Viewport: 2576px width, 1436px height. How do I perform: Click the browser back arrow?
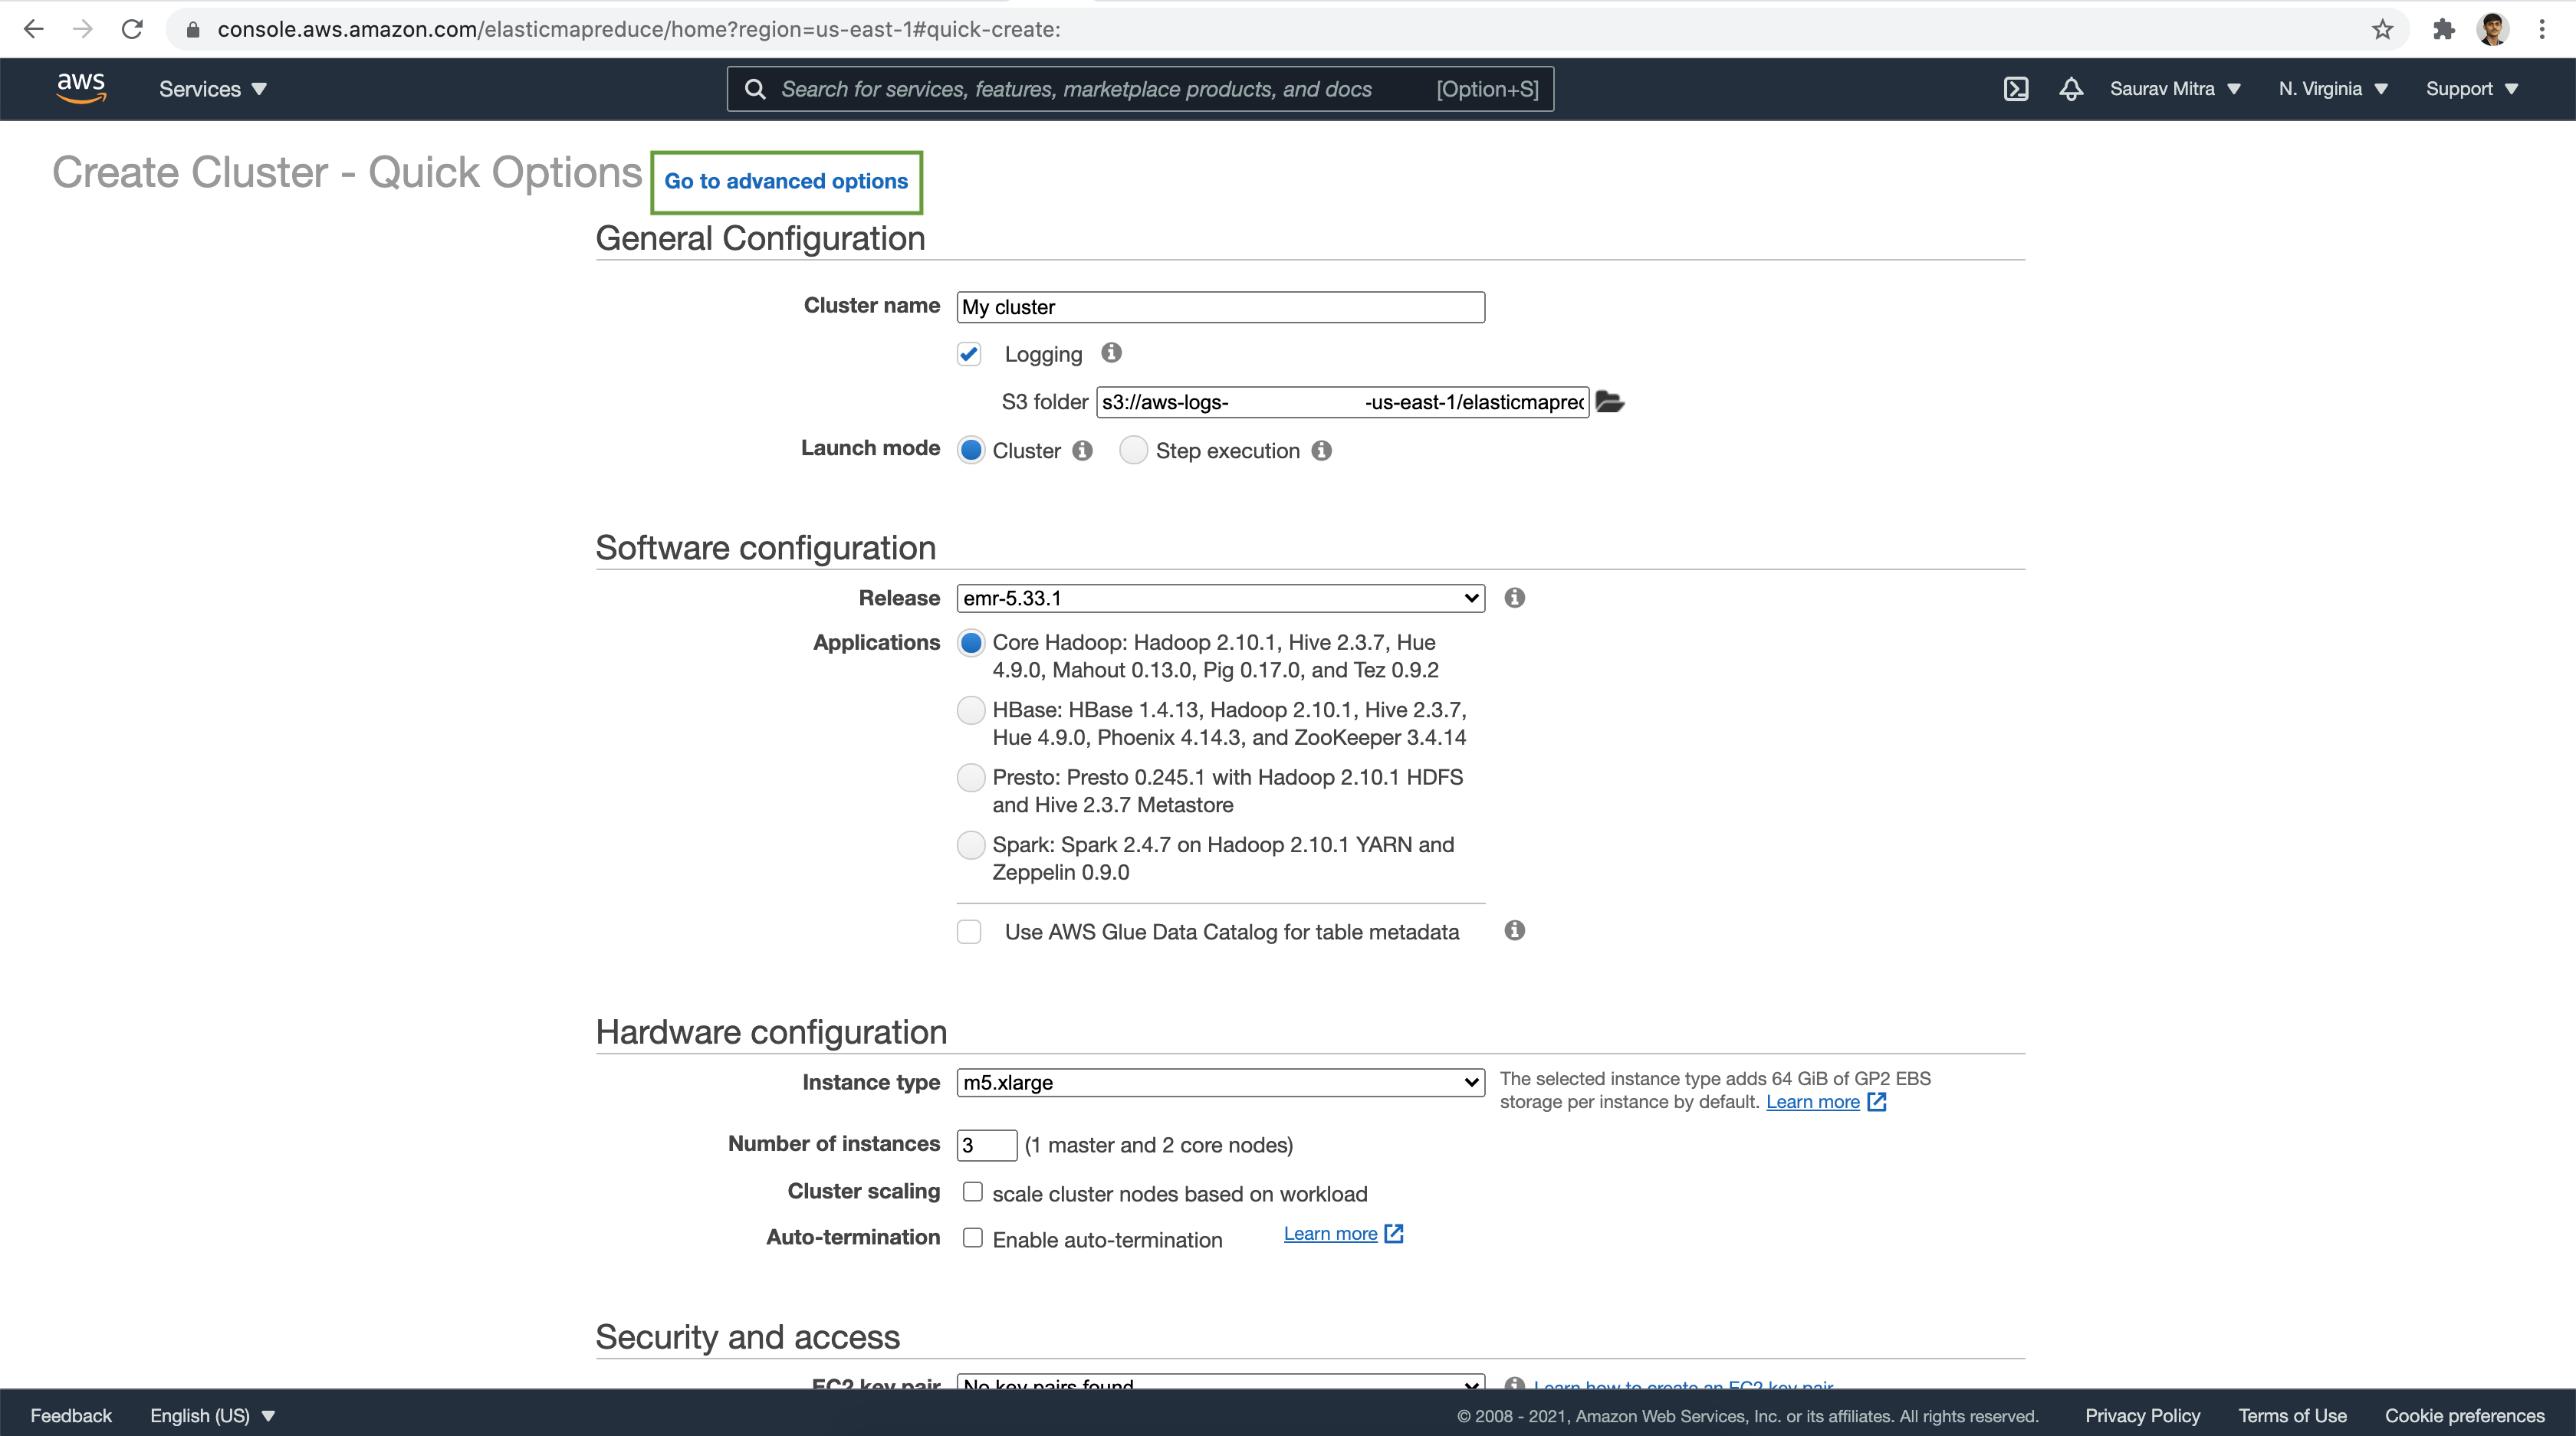coord(33,29)
